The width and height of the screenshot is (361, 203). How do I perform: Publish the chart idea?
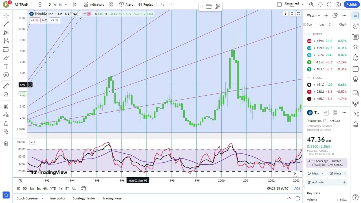coord(352,5)
